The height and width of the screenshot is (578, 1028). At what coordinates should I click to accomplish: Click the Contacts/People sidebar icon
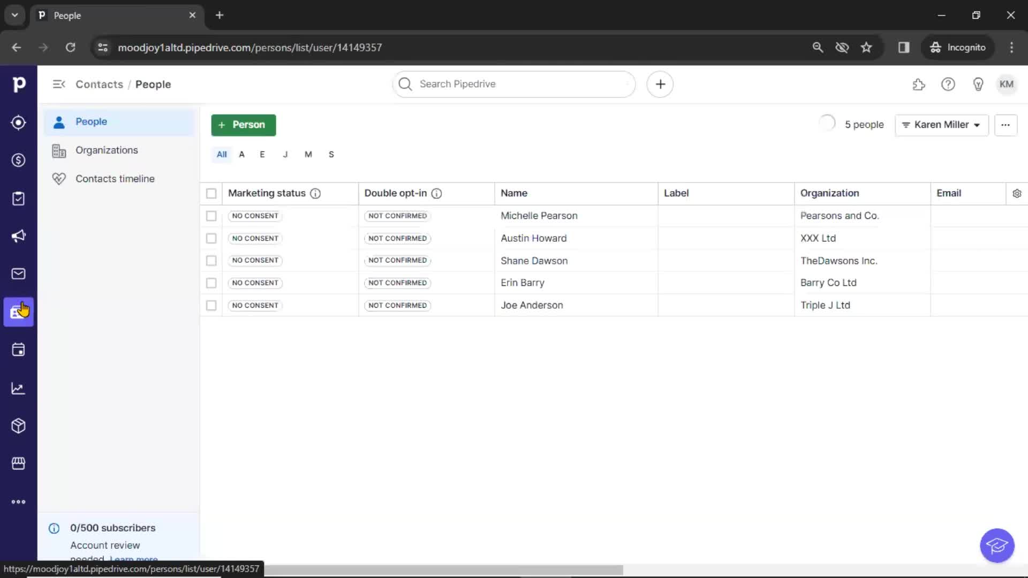[19, 312]
